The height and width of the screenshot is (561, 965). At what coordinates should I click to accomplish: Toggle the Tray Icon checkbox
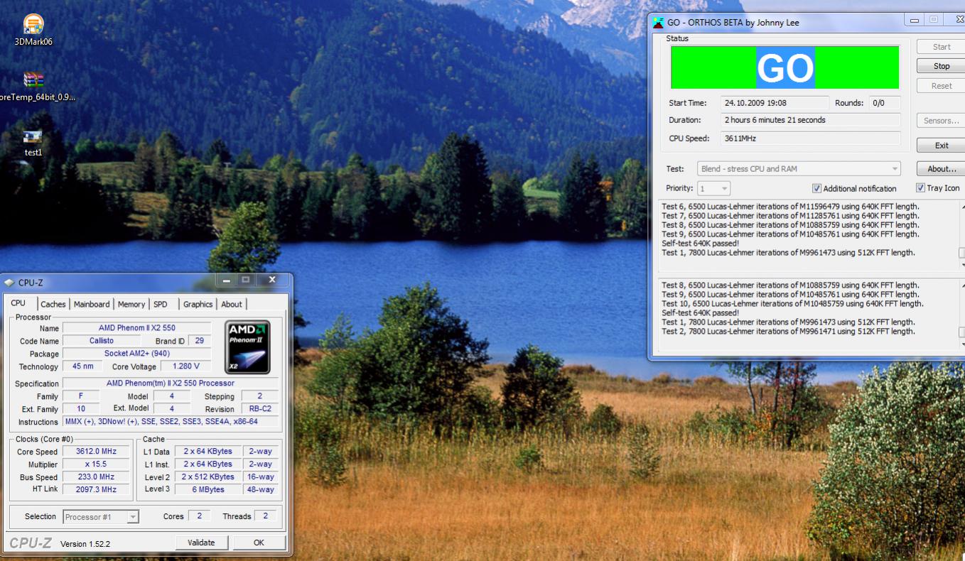tap(920, 188)
